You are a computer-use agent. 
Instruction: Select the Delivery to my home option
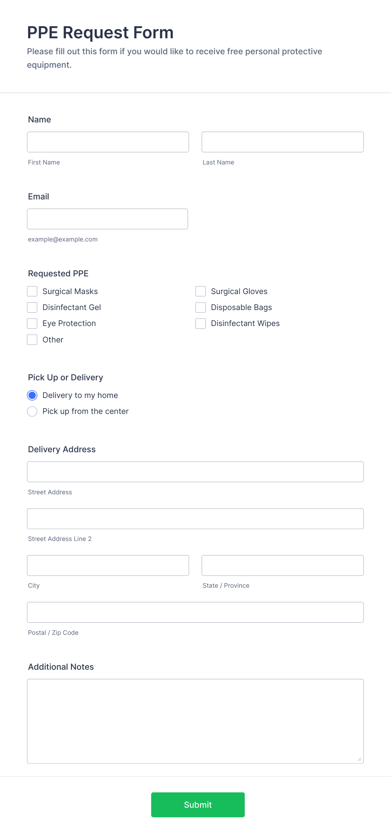point(32,395)
